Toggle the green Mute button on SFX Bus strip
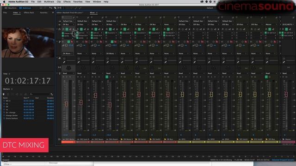296x166 pixels. click(x=266, y=77)
